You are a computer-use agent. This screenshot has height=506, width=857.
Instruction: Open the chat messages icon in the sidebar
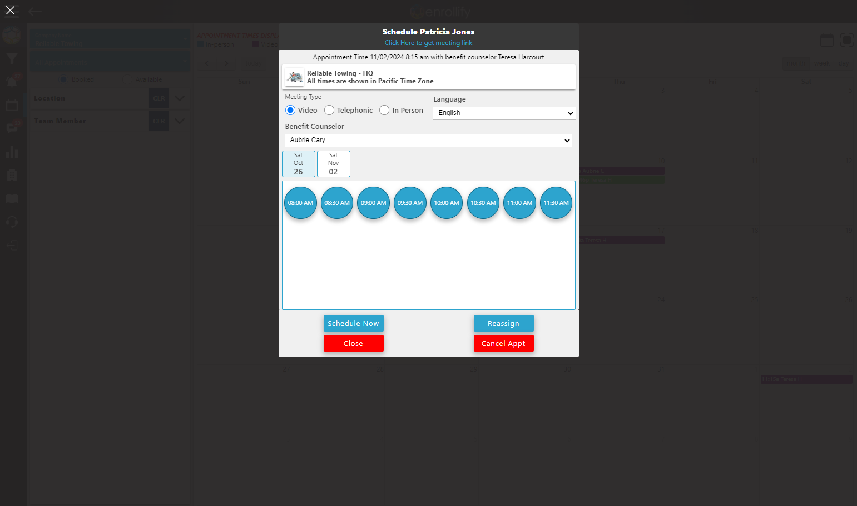pyautogui.click(x=12, y=128)
